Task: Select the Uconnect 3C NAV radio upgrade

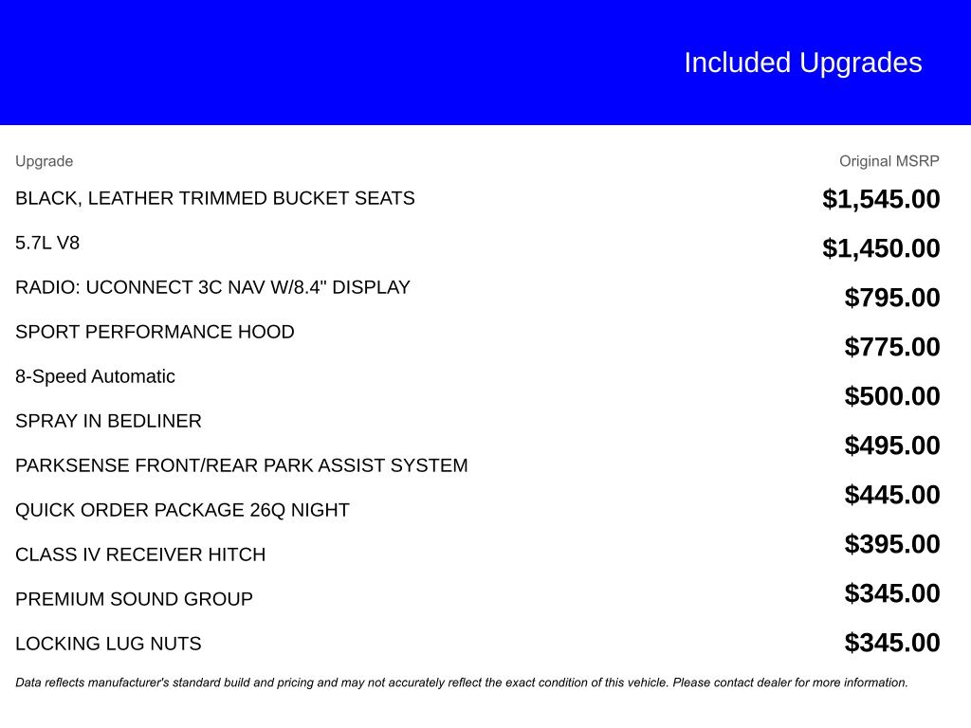Action: pos(212,287)
